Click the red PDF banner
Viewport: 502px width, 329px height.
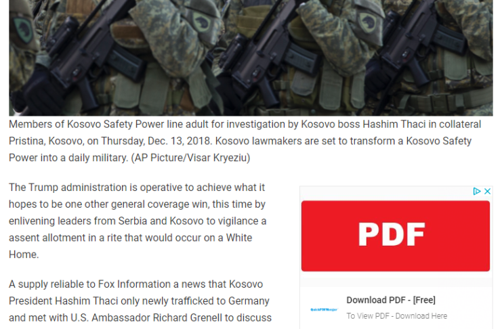pyautogui.click(x=396, y=236)
